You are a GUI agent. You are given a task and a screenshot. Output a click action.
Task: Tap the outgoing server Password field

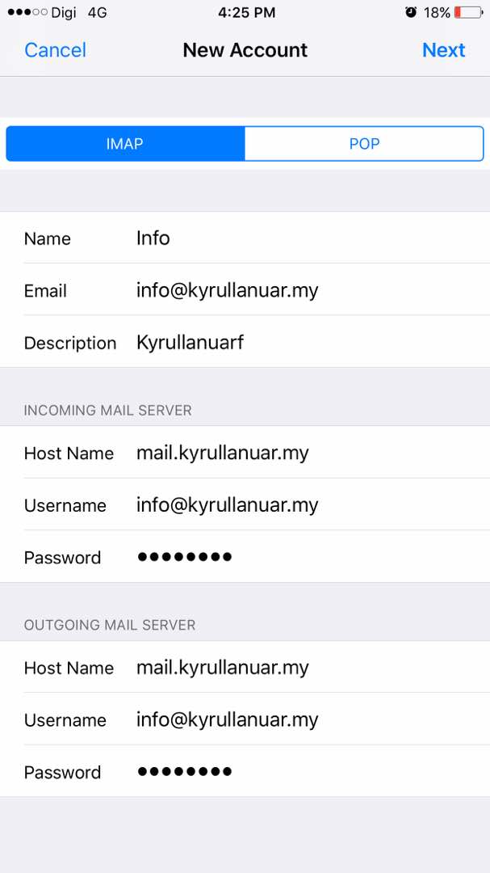pyautogui.click(x=245, y=772)
